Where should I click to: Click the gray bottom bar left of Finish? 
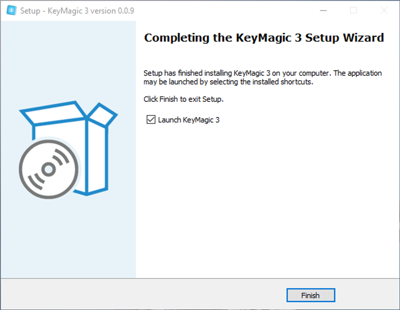pyautogui.click(x=143, y=294)
